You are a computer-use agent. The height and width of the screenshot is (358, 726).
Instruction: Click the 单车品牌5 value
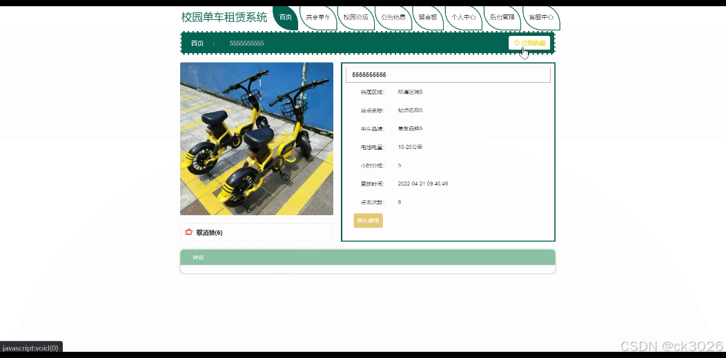[410, 128]
